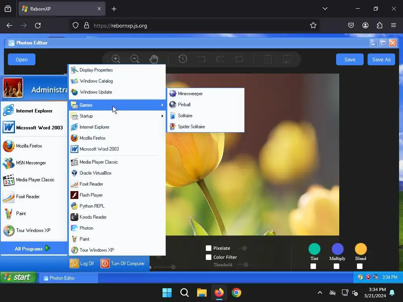Image resolution: width=403 pixels, height=302 pixels.
Task: Click the All Programs green arrow
Action: click(48, 249)
